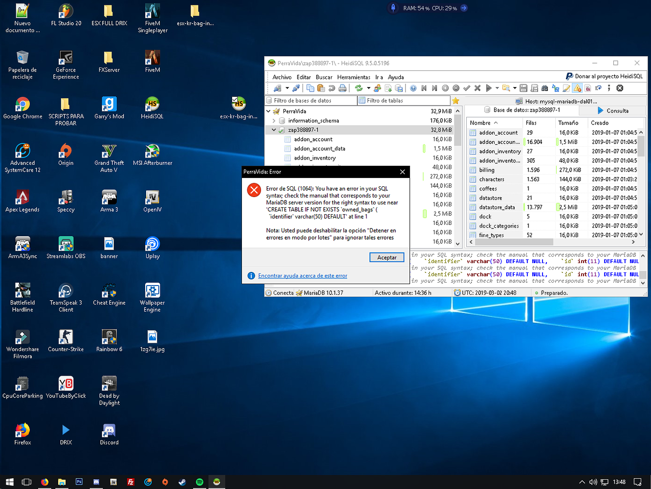Viewport: 651px width, 489px height.
Task: Collapse the zap388897-1 database node
Action: (274, 130)
